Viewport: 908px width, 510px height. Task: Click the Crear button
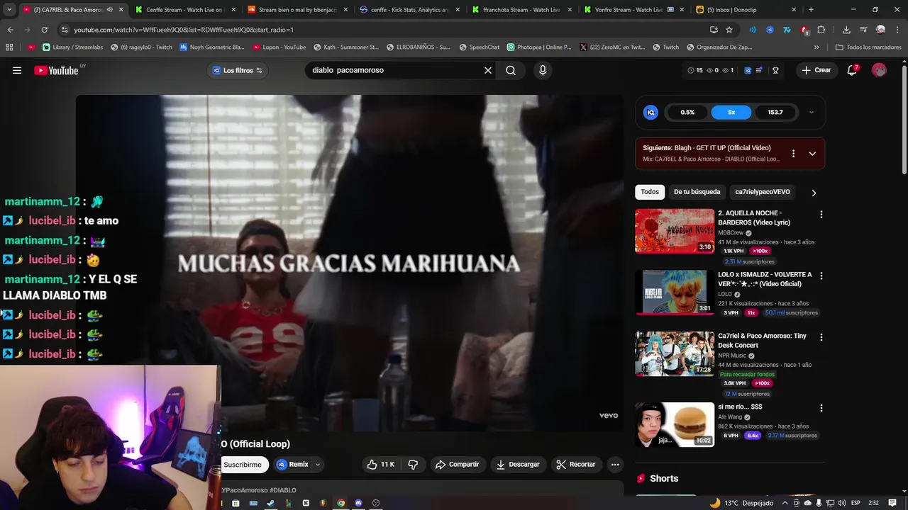click(816, 70)
